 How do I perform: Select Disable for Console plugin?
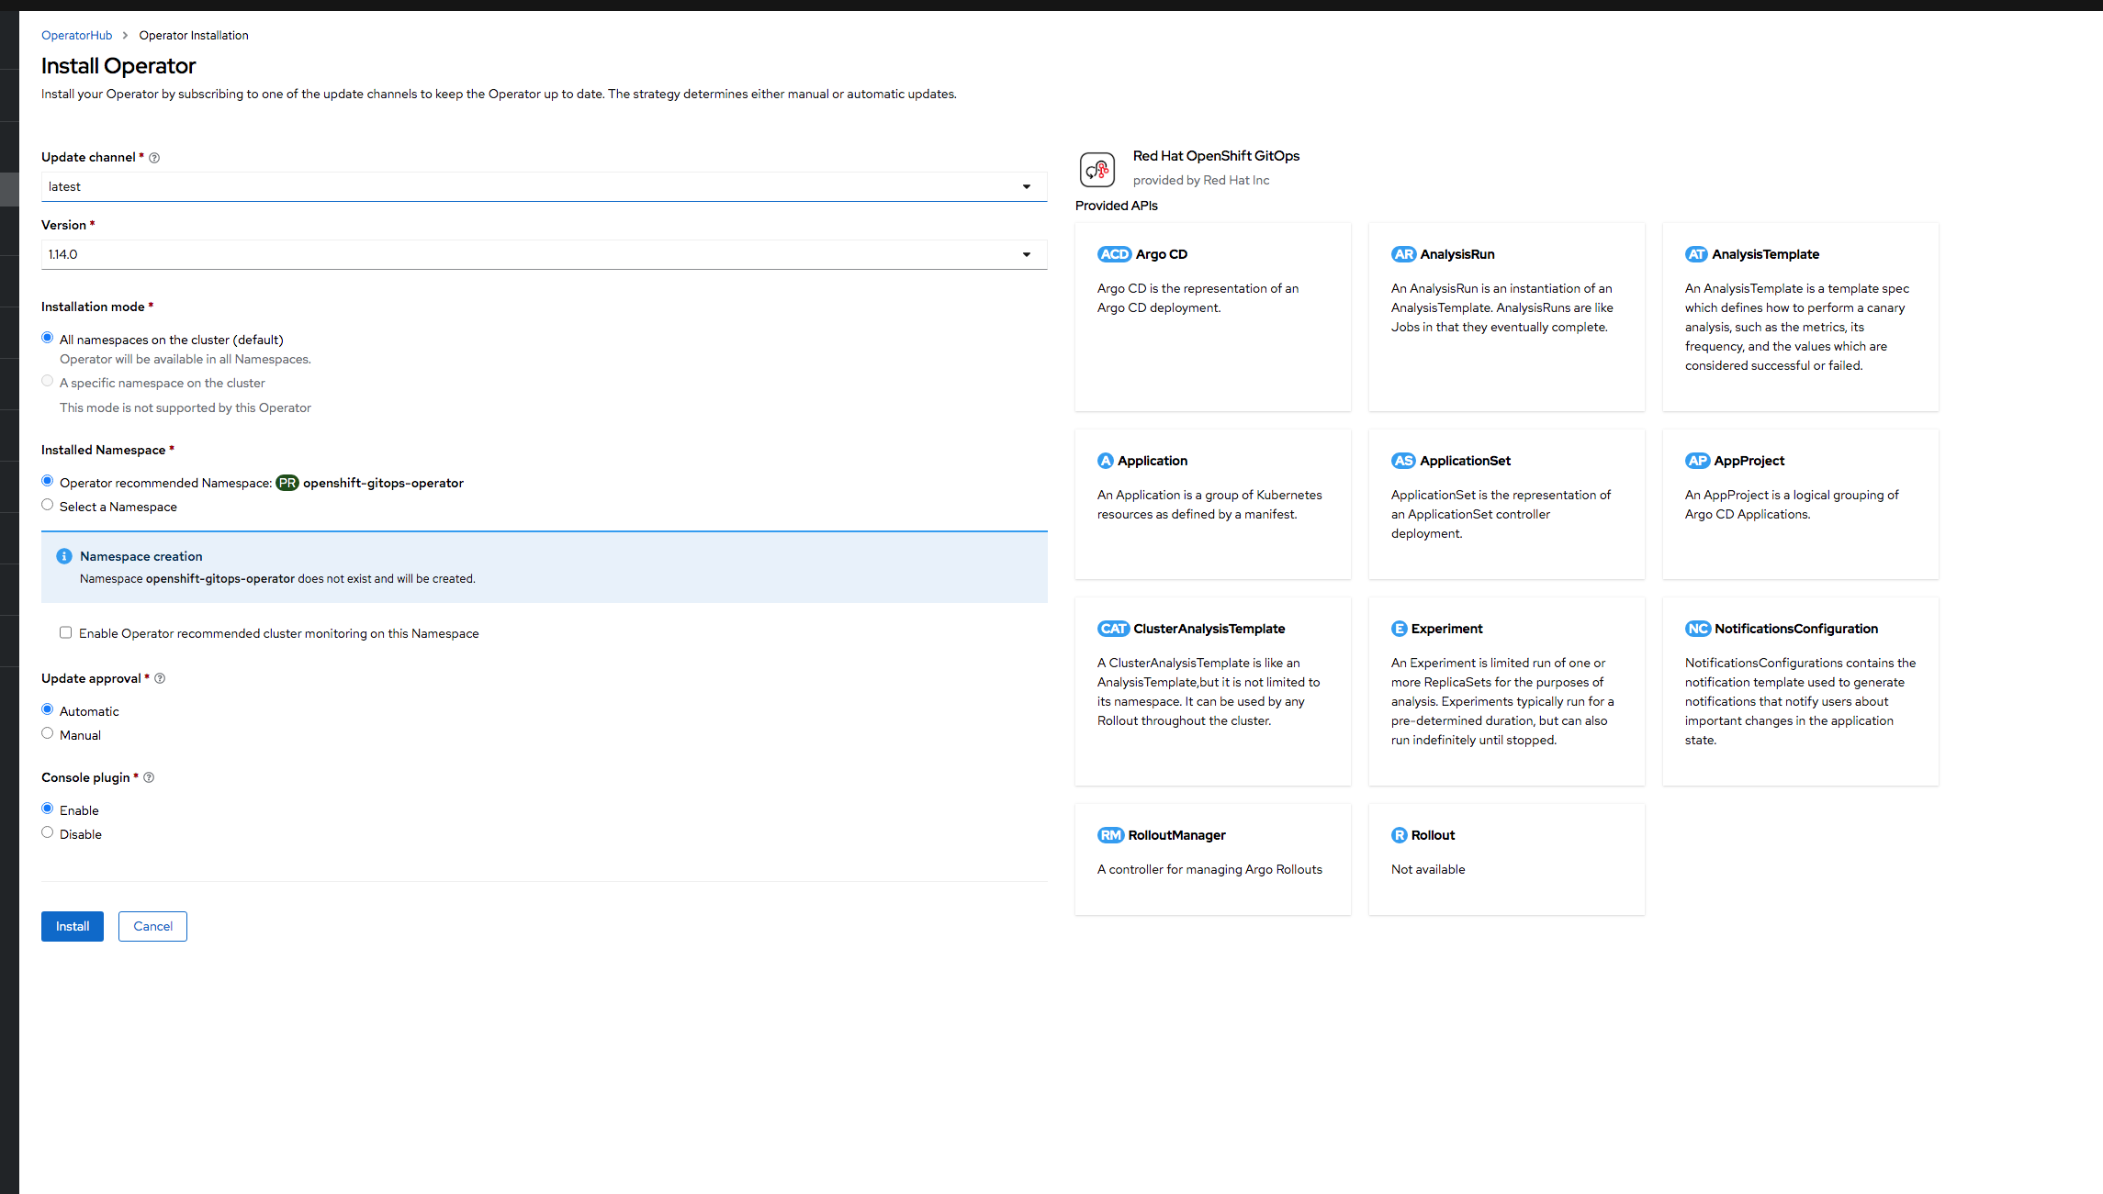point(48,833)
